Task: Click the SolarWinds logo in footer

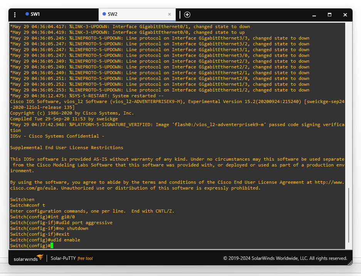Action: 29,258
